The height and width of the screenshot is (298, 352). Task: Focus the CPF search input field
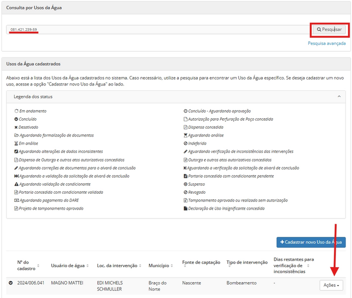tap(159, 30)
